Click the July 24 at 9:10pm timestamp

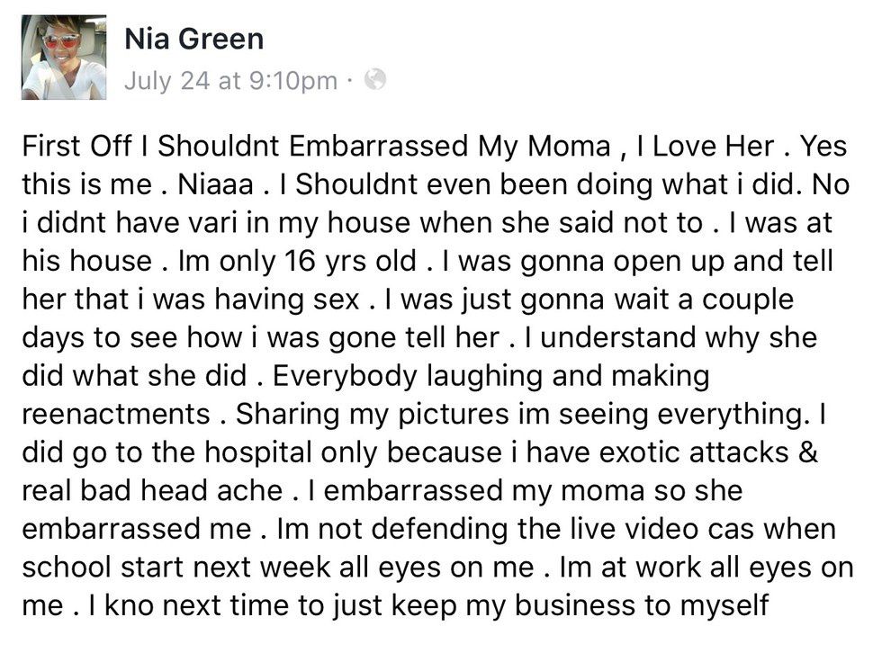pos(229,81)
